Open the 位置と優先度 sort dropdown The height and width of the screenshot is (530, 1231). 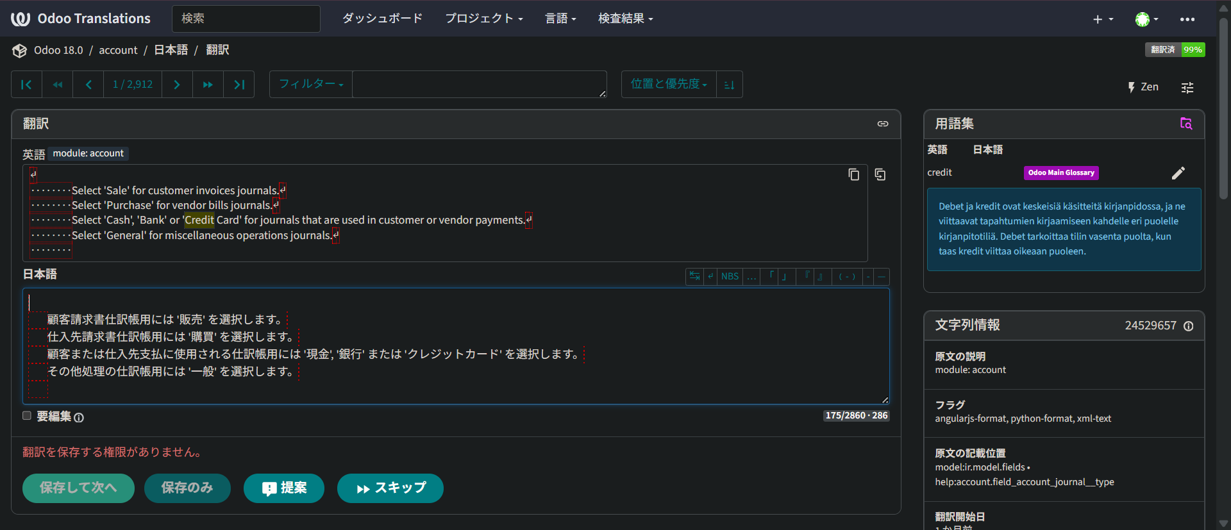(669, 85)
